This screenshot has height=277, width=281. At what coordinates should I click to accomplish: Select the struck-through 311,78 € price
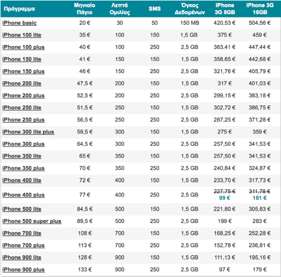(x=260, y=191)
